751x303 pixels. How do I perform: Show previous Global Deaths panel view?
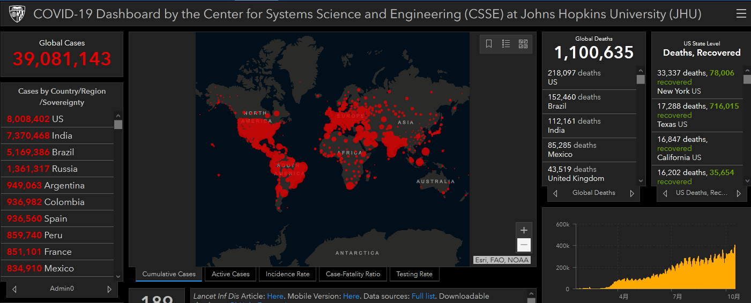(555, 193)
